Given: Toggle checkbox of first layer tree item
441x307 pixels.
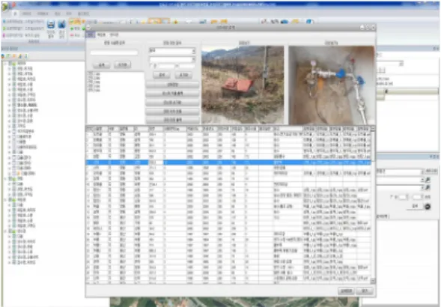Looking at the screenshot, I should (x=14, y=69).
